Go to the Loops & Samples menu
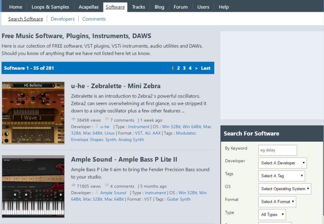Image resolution: width=324 pixels, height=224 pixels. click(x=50, y=7)
